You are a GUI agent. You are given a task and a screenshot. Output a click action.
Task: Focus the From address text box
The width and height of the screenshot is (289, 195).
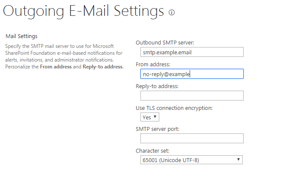coord(192,74)
